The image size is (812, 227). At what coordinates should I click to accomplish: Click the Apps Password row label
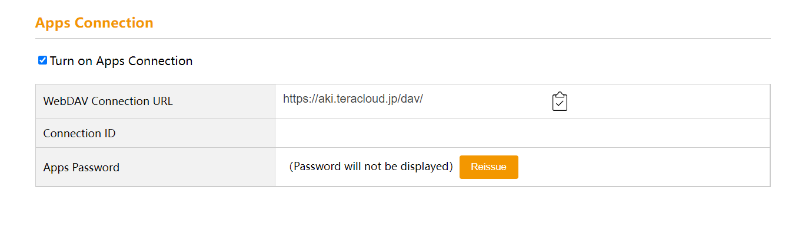[81, 167]
